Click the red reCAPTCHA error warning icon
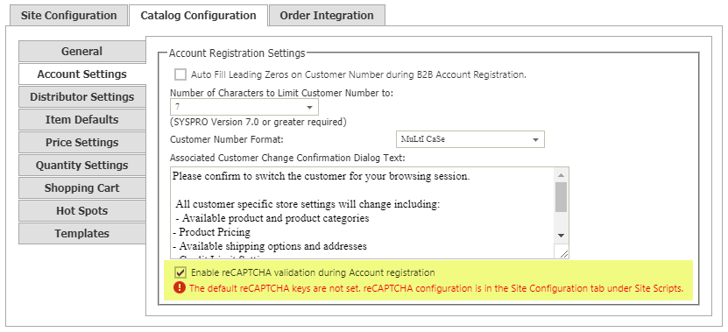728x332 pixels. (x=180, y=288)
